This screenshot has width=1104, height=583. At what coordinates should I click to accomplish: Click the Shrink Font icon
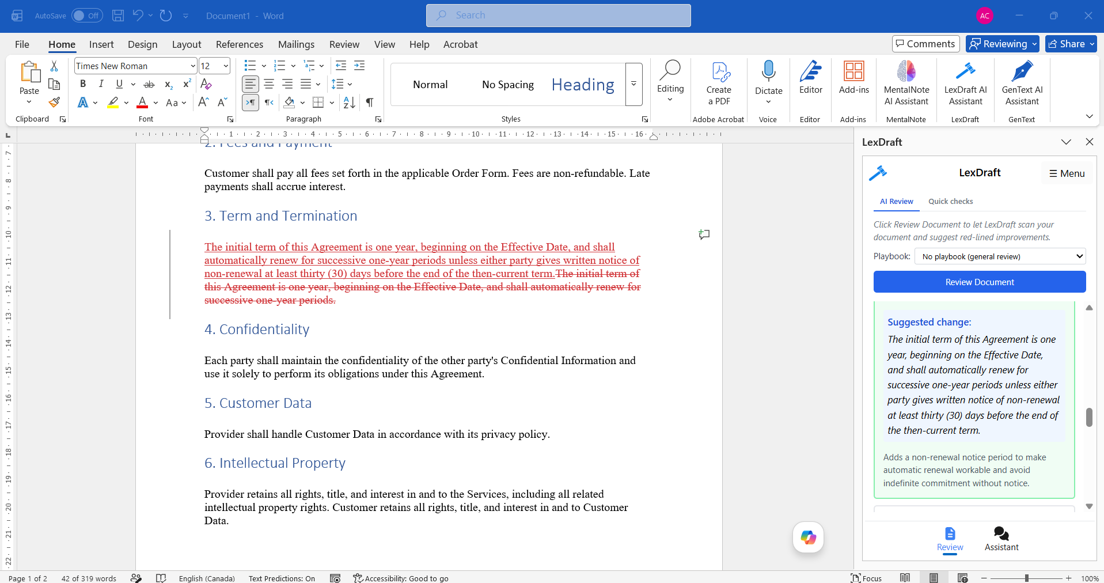222,103
